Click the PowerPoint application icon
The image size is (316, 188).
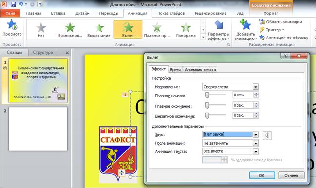click(x=4, y=4)
